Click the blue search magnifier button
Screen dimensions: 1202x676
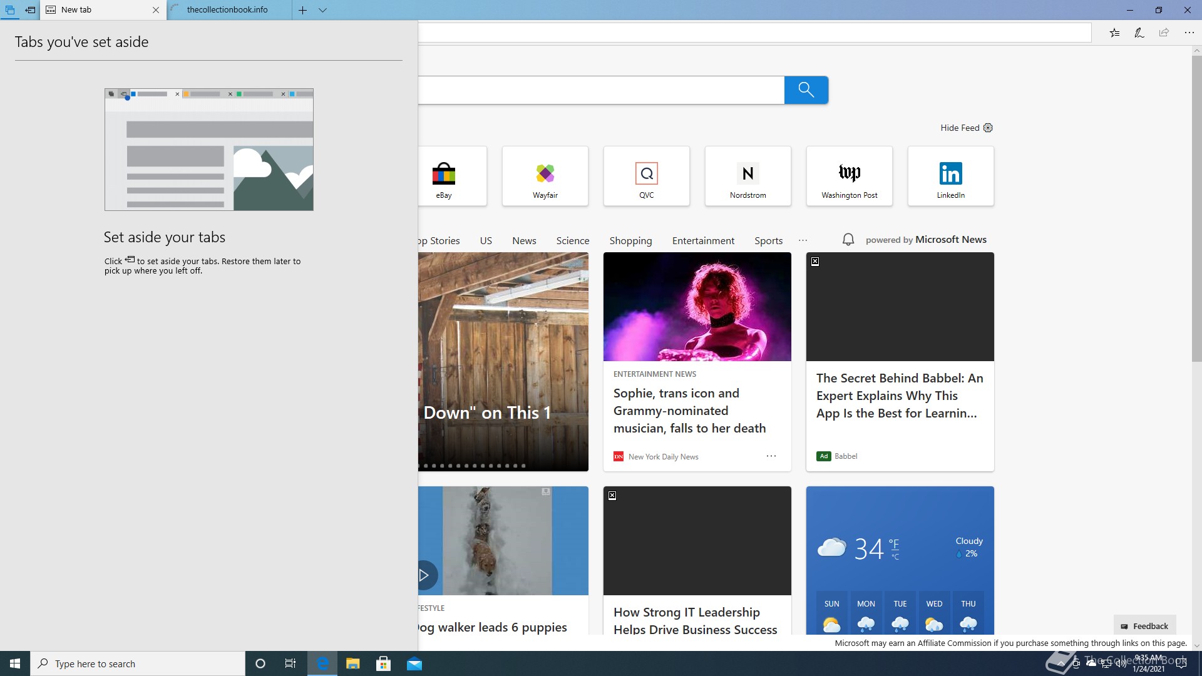tap(806, 90)
